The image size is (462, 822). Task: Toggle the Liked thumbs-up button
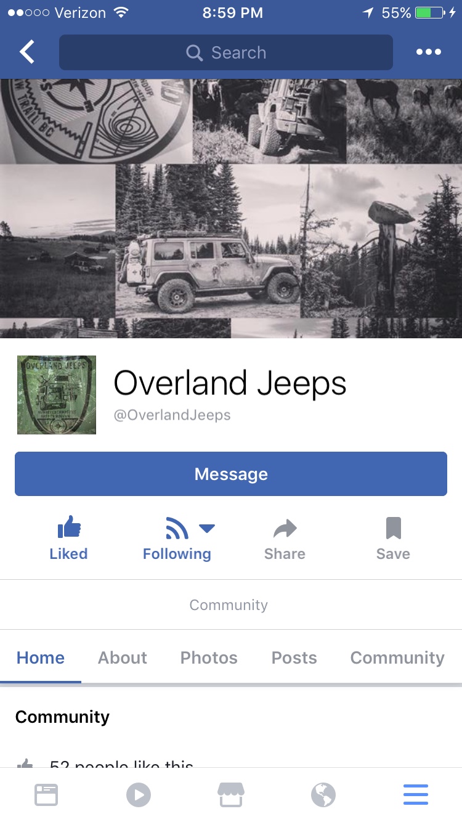tap(69, 528)
